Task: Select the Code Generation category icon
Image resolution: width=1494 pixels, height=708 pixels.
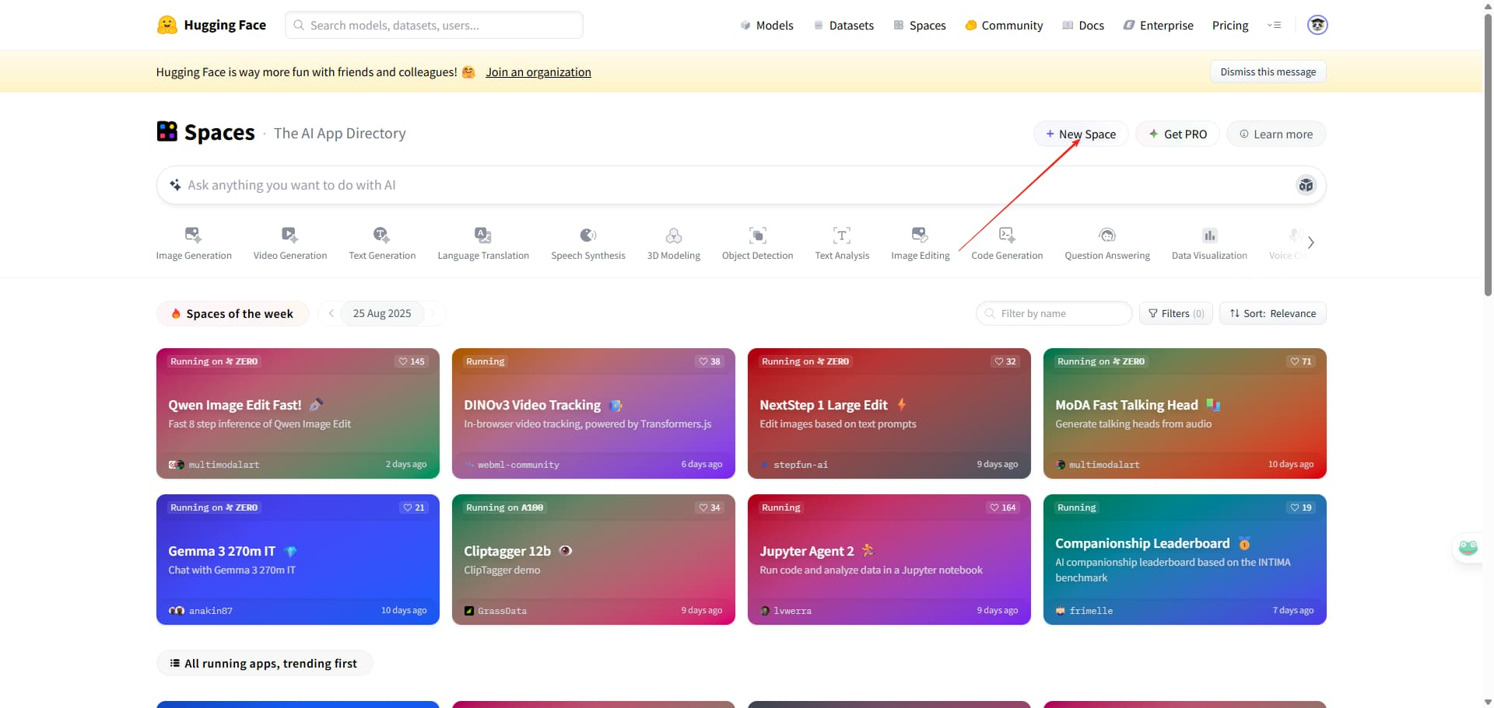Action: point(1006,235)
